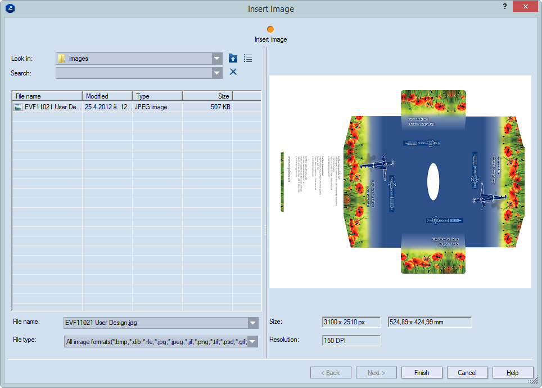Close the Insert Image dialog
542x388 pixels.
[x=525, y=7]
